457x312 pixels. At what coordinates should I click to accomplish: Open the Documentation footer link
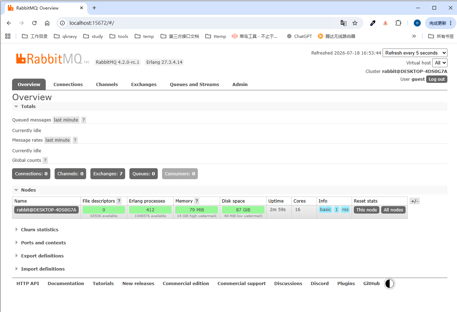(66, 283)
